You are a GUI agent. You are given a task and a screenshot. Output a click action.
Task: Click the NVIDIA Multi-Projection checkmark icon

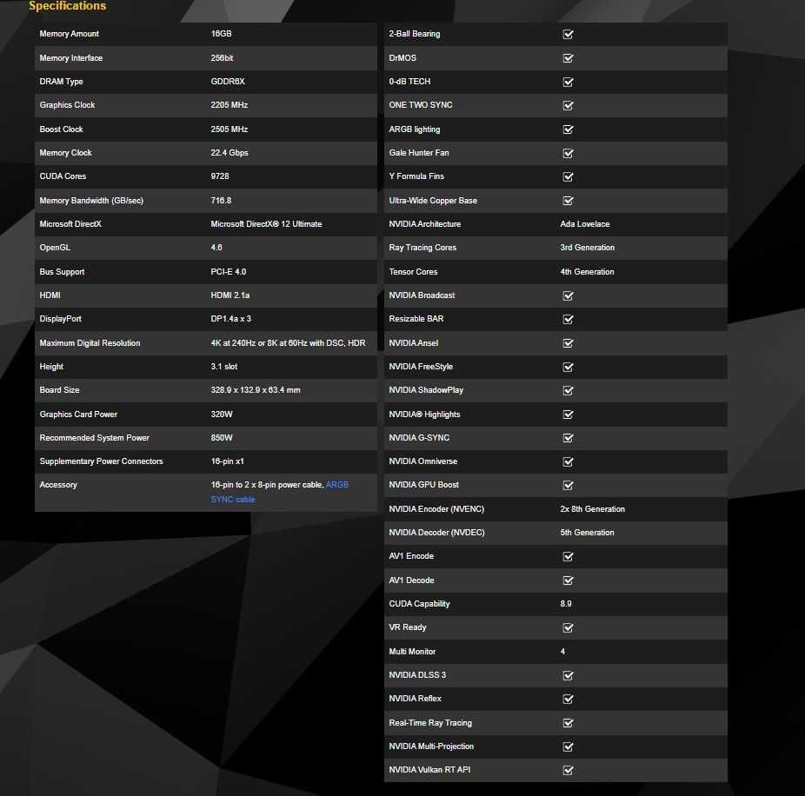(x=568, y=747)
